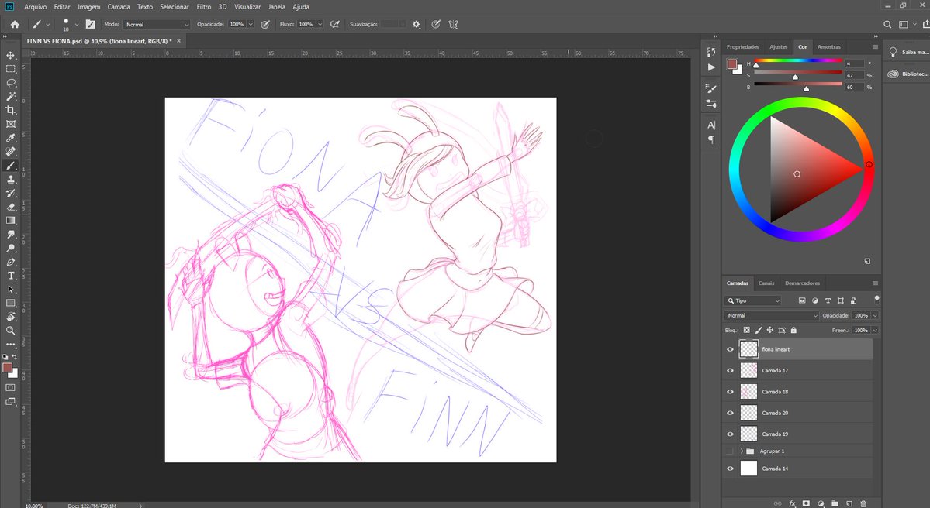This screenshot has width=930, height=508.
Task: Toggle lock transparent pixels
Action: [747, 331]
